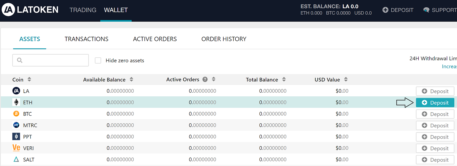The height and width of the screenshot is (166, 457).
Task: Click 24H Withdrawal Limit label
Action: pyautogui.click(x=433, y=58)
